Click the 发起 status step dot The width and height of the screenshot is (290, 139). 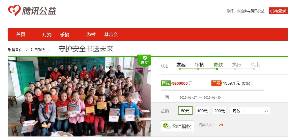tap(180, 69)
